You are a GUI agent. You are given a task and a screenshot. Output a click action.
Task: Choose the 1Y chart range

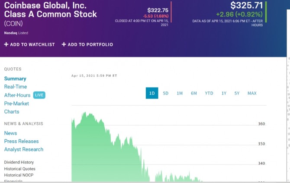224,93
